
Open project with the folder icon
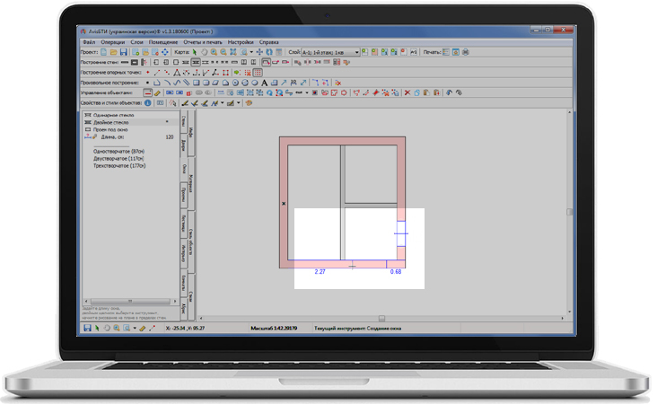(x=113, y=53)
